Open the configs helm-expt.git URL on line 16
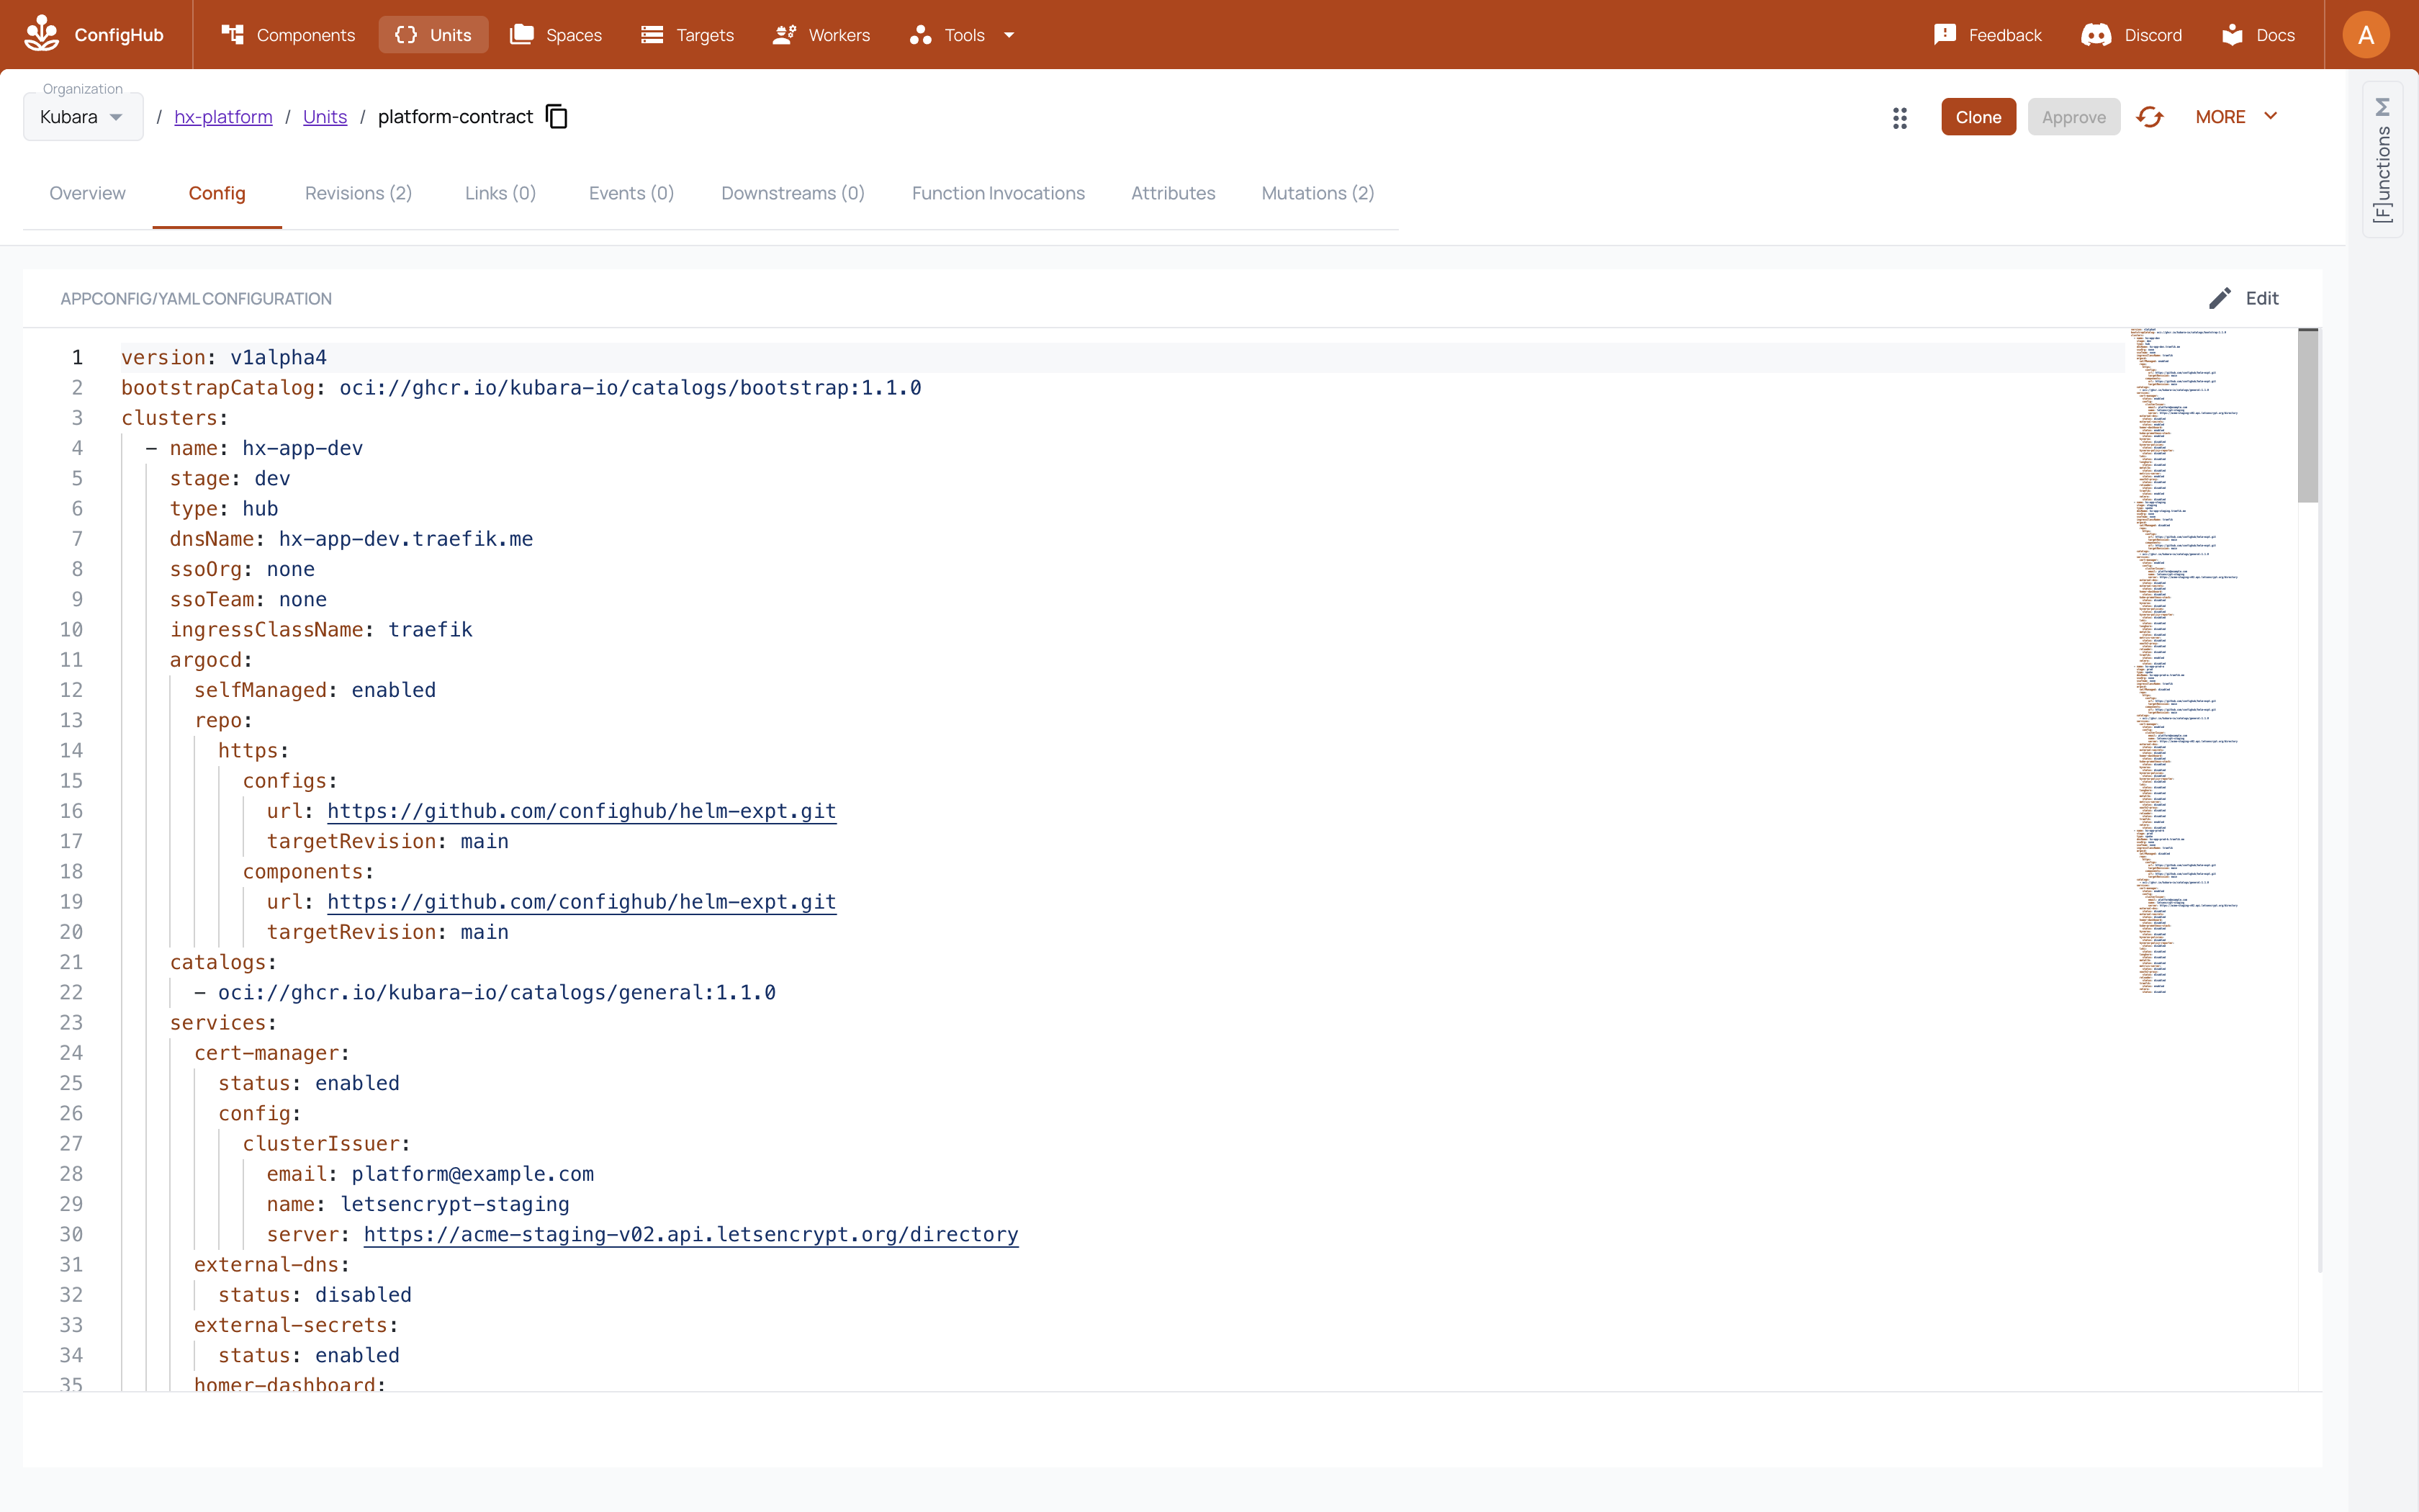The width and height of the screenshot is (2419, 1512). [581, 811]
